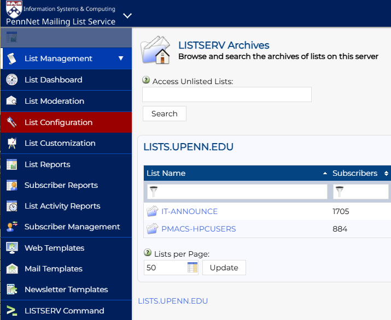Click the List Name filter field

click(237, 192)
